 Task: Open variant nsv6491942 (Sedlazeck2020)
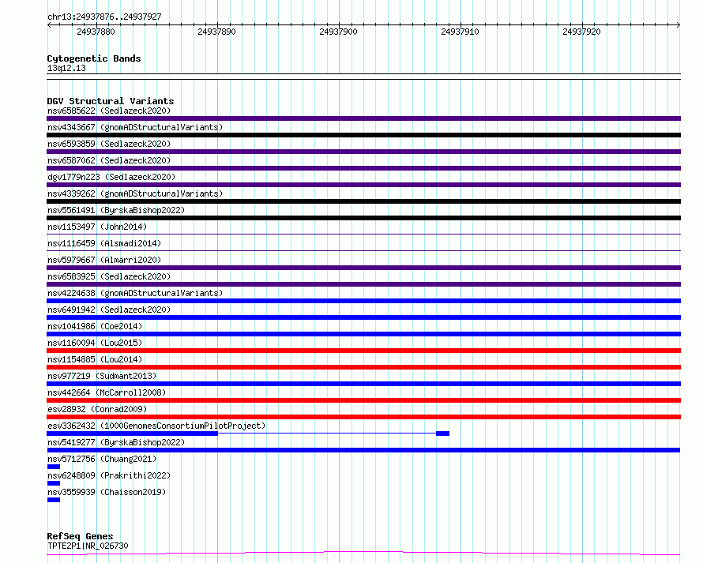pyautogui.click(x=109, y=310)
